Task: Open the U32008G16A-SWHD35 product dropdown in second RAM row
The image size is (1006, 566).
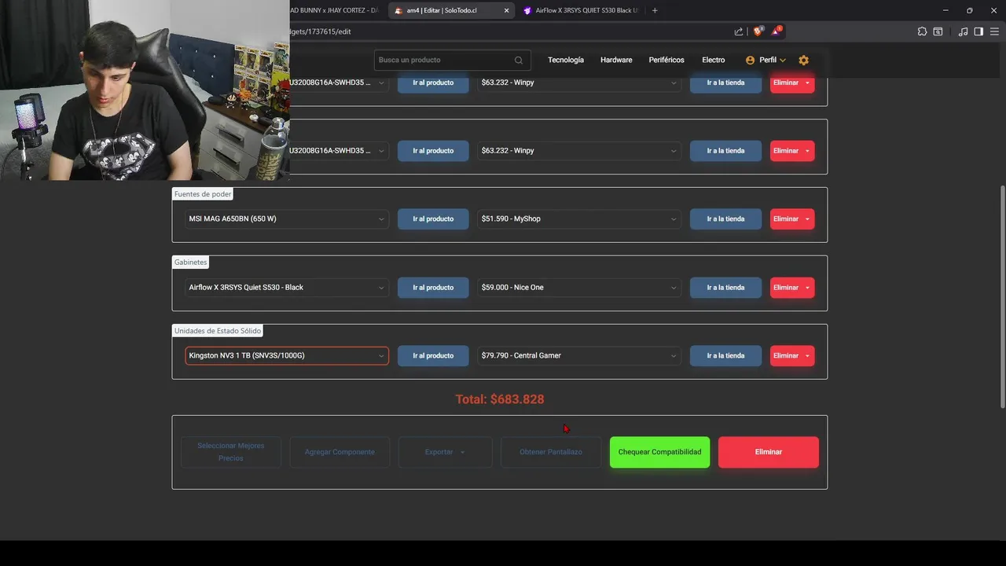Action: [338, 151]
